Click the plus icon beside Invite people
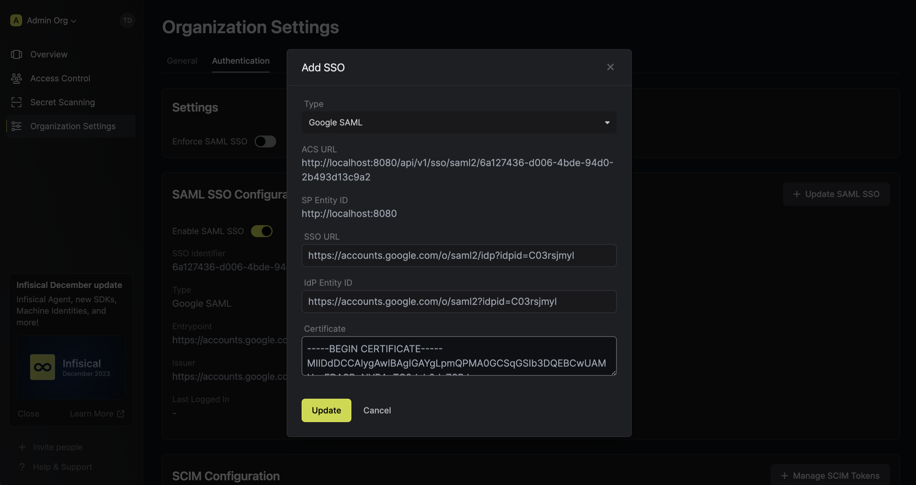The width and height of the screenshot is (916, 485). (22, 447)
